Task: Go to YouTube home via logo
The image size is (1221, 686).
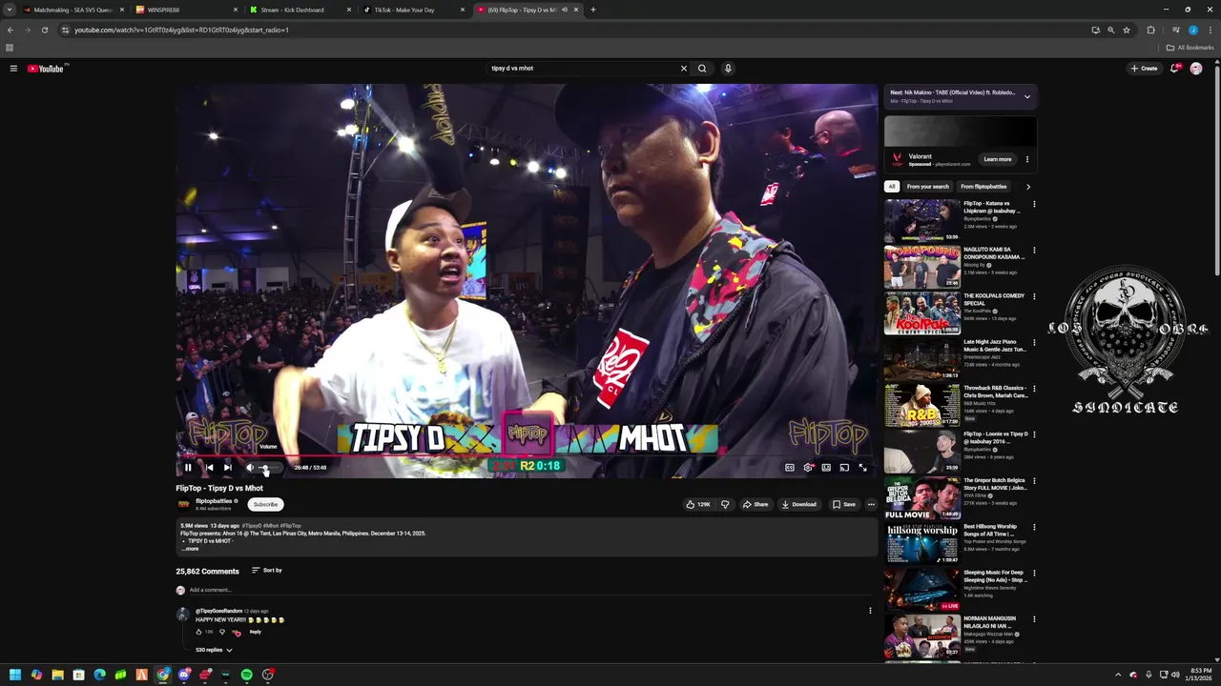Action: [x=46, y=69]
